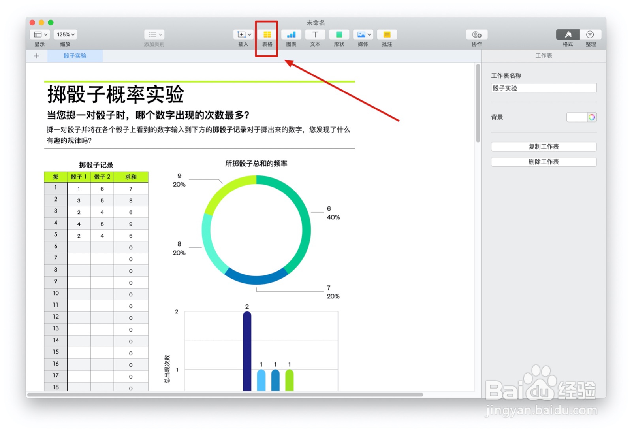Switch to the 骰子实验 sheet tab
This screenshot has height=432, width=632.
point(75,56)
